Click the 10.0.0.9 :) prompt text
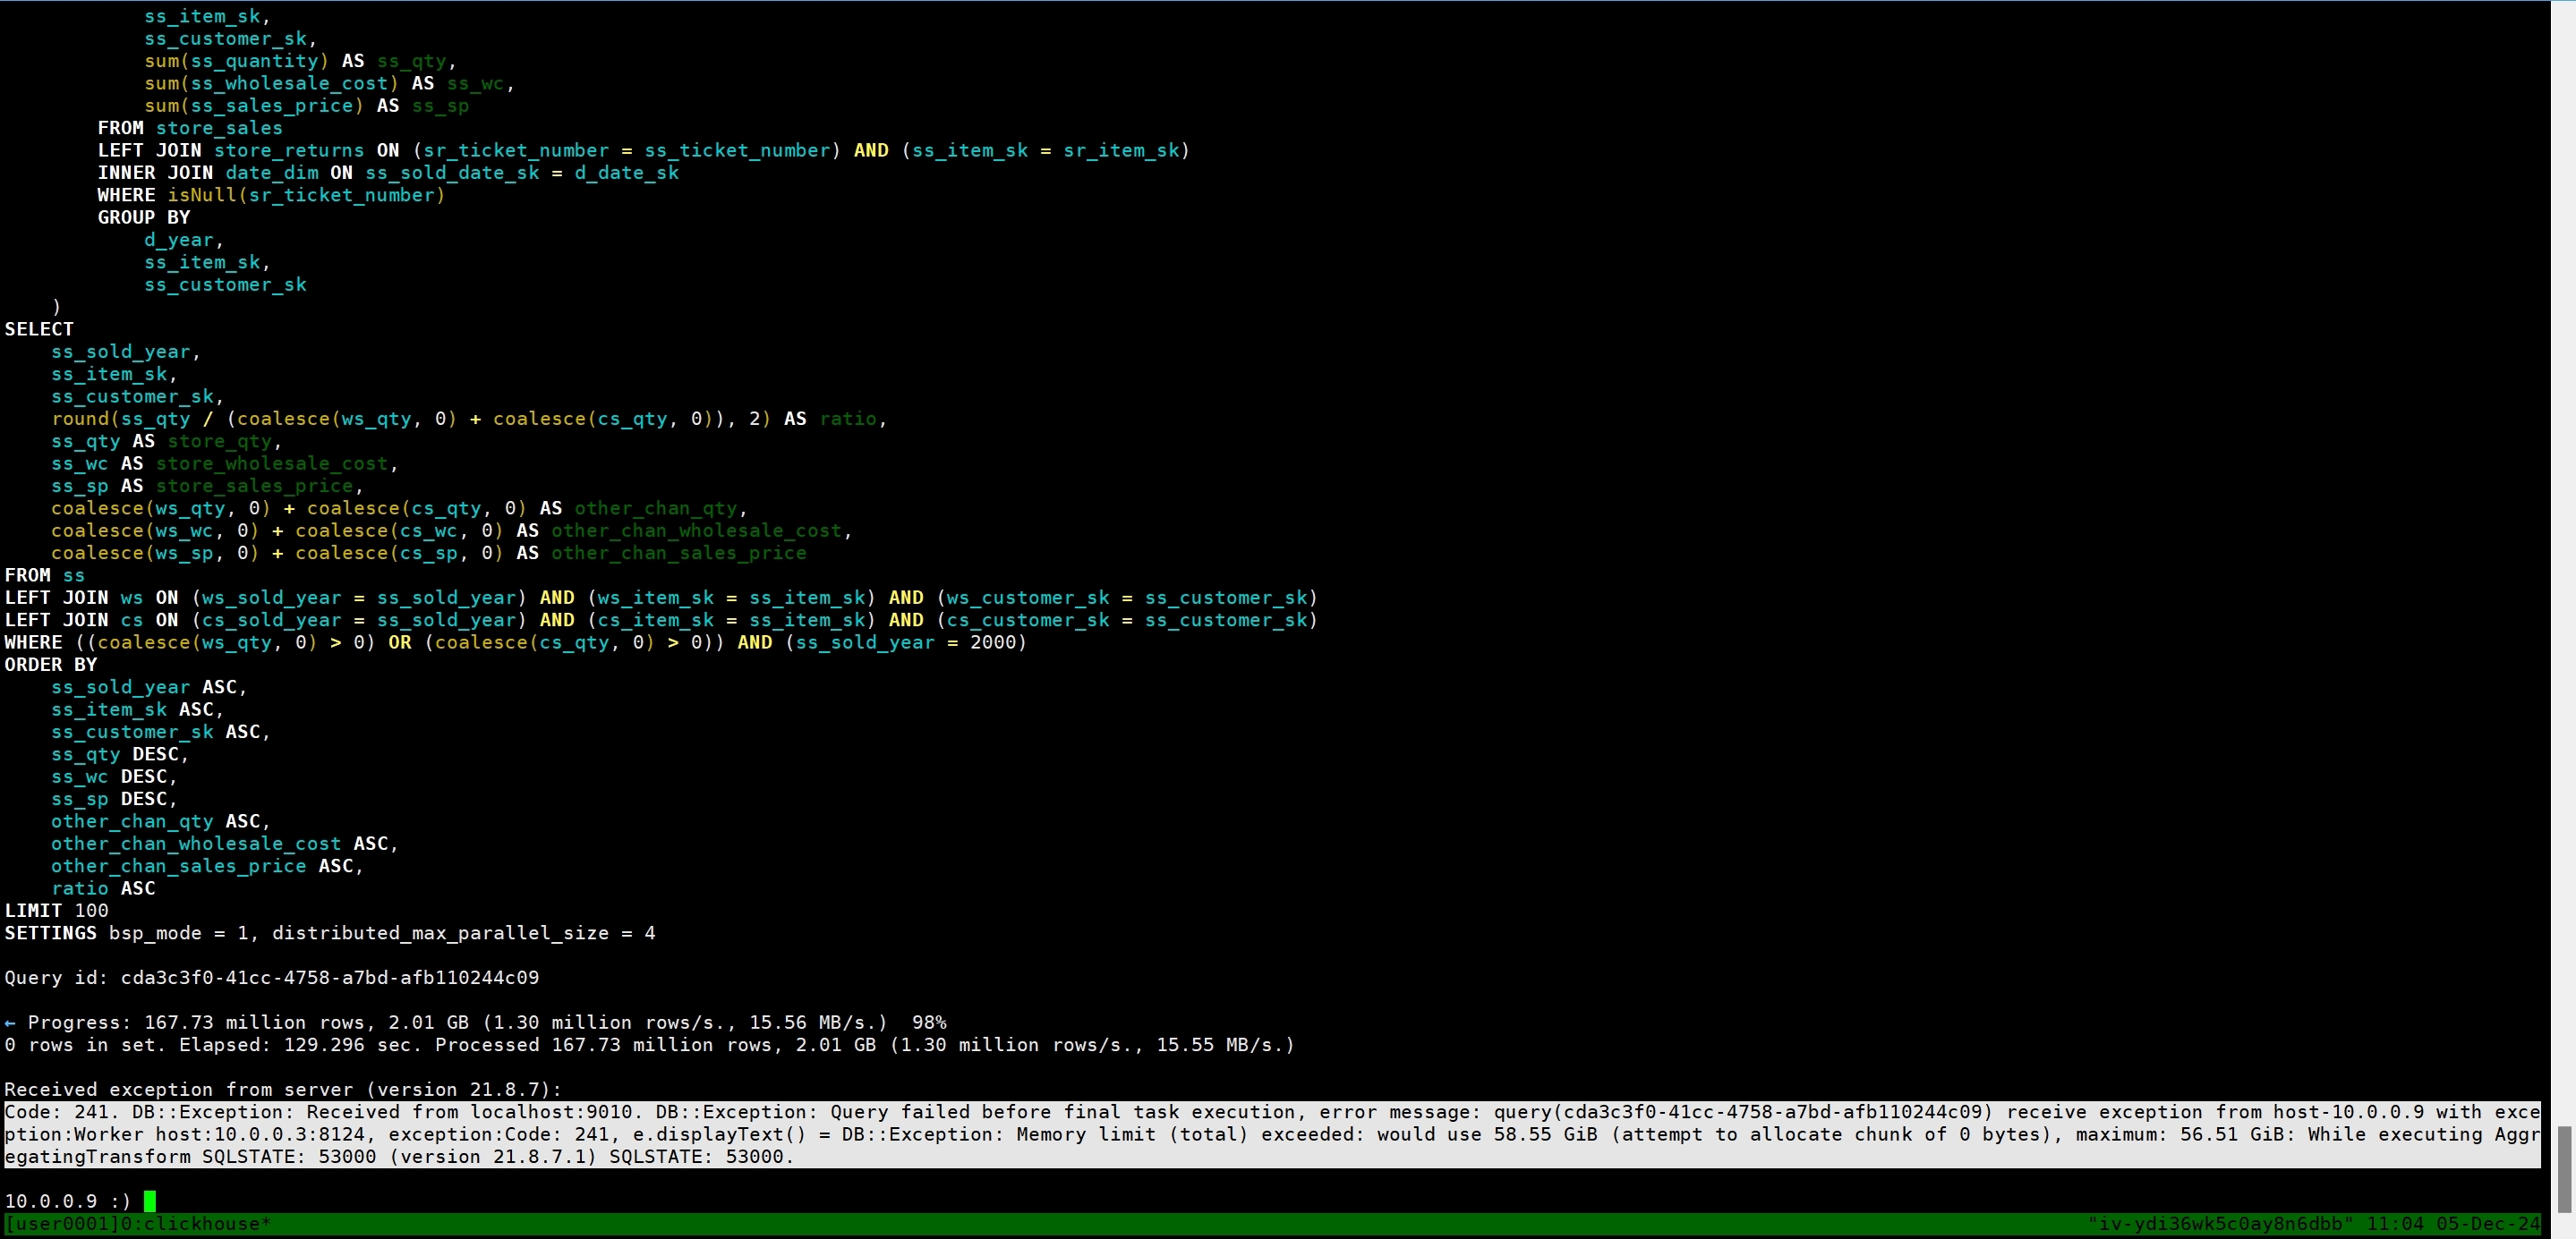The image size is (2576, 1239). 67,1201
